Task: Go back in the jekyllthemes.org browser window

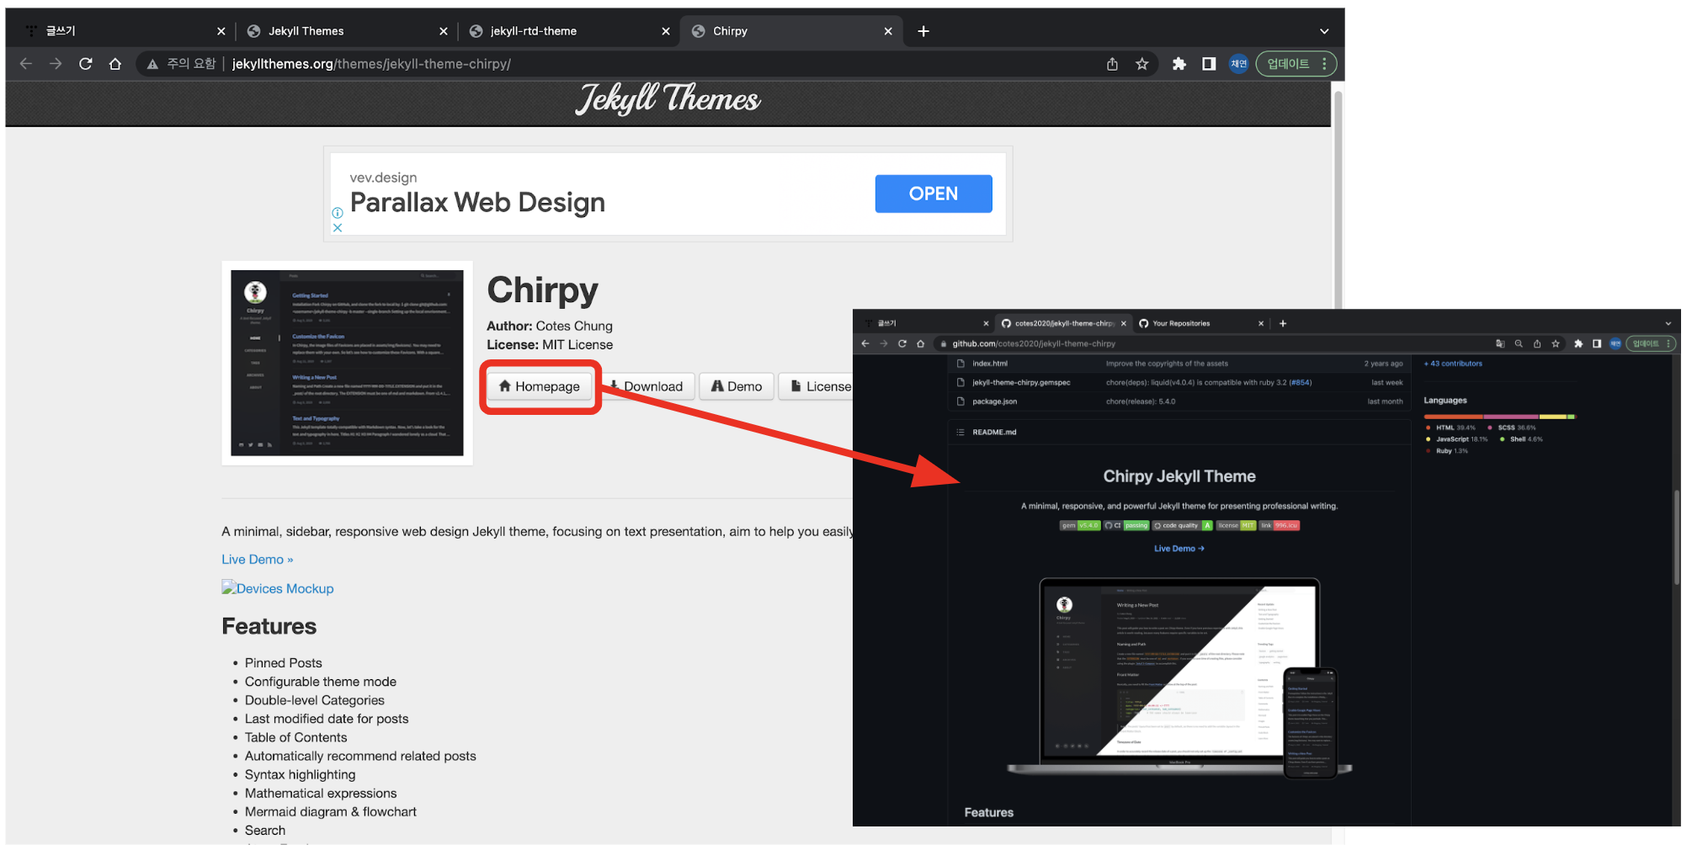Action: coord(26,64)
